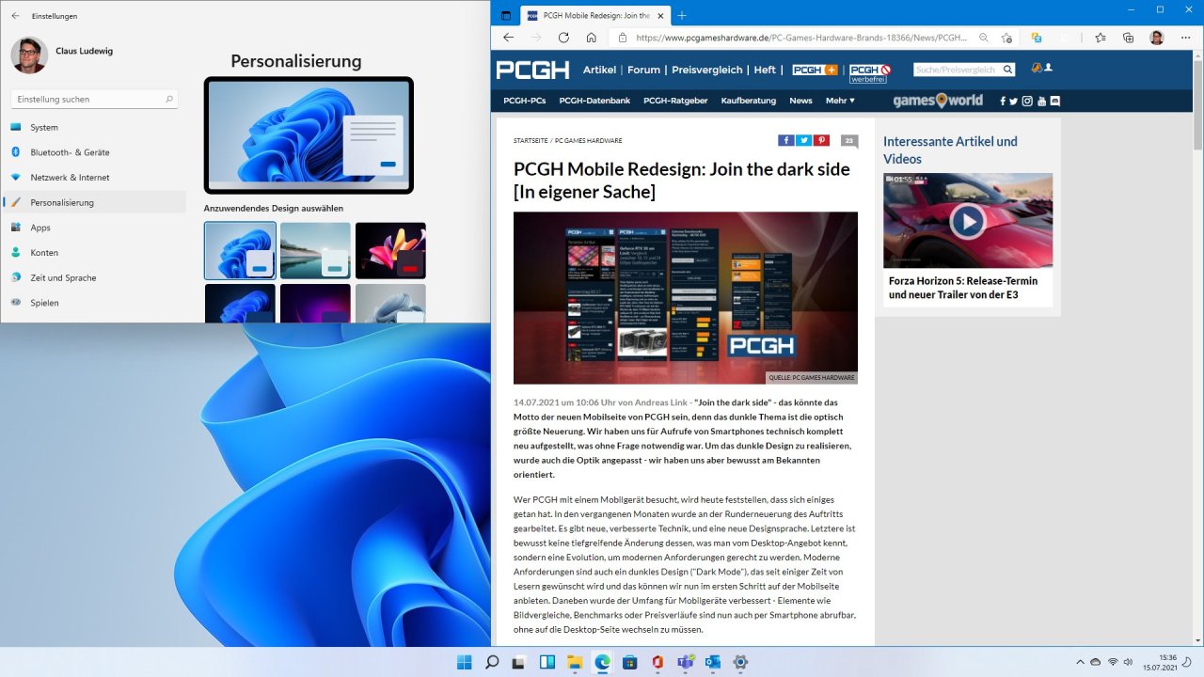This screenshot has height=677, width=1204.
Task: Play the Forza Horizon 5 video
Action: pos(967,222)
